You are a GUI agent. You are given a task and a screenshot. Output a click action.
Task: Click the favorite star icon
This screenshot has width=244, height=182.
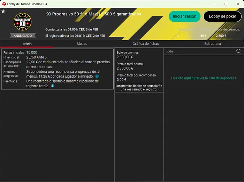pos(3,11)
